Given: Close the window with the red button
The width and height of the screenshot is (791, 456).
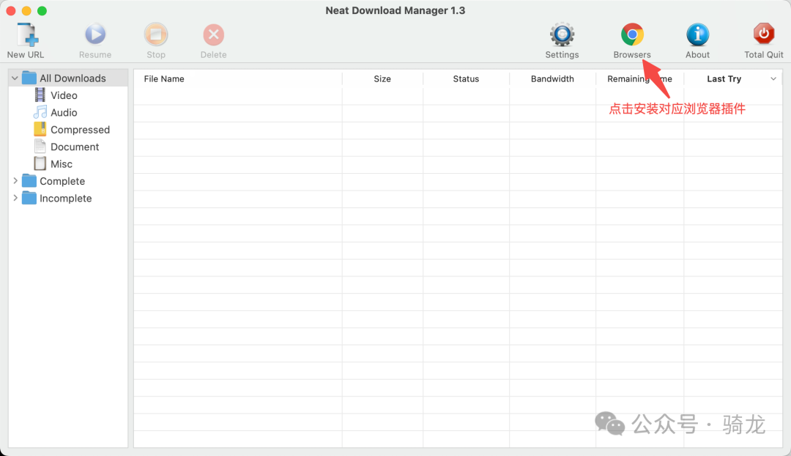Looking at the screenshot, I should coord(10,10).
